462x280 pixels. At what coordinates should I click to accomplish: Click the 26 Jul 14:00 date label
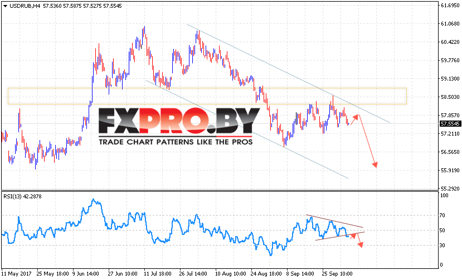(x=193, y=274)
